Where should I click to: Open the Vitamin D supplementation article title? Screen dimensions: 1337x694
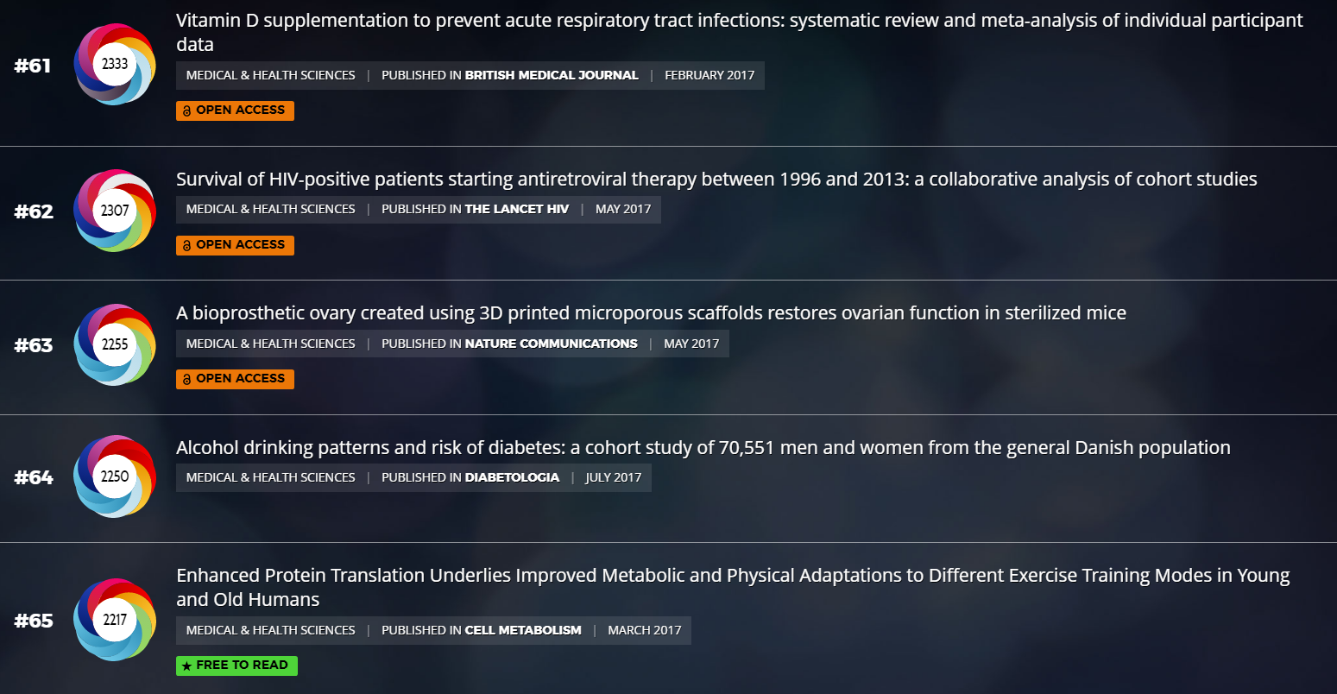[x=740, y=32]
